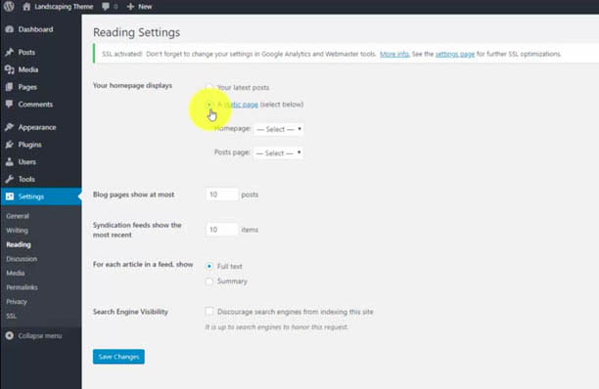599x389 pixels.
Task: Click the Collapse menu arrow icon
Action: pyautogui.click(x=10, y=335)
